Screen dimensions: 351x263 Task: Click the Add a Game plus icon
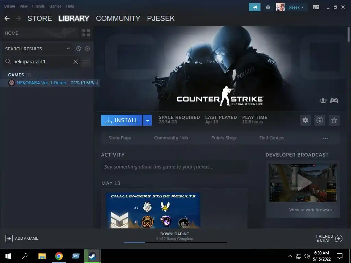click(9, 238)
